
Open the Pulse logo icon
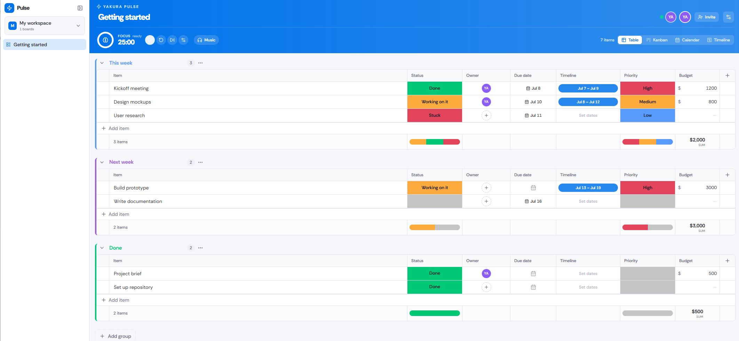click(9, 8)
